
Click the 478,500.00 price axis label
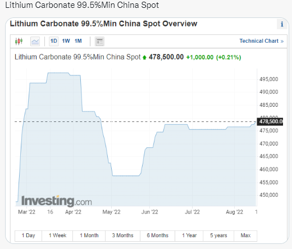tap(270, 121)
